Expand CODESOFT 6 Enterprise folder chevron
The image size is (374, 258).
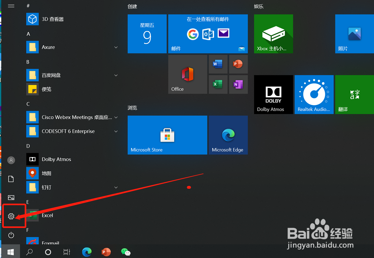tap(116, 131)
